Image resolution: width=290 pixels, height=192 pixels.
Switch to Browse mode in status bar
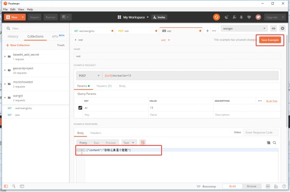(x=252, y=186)
